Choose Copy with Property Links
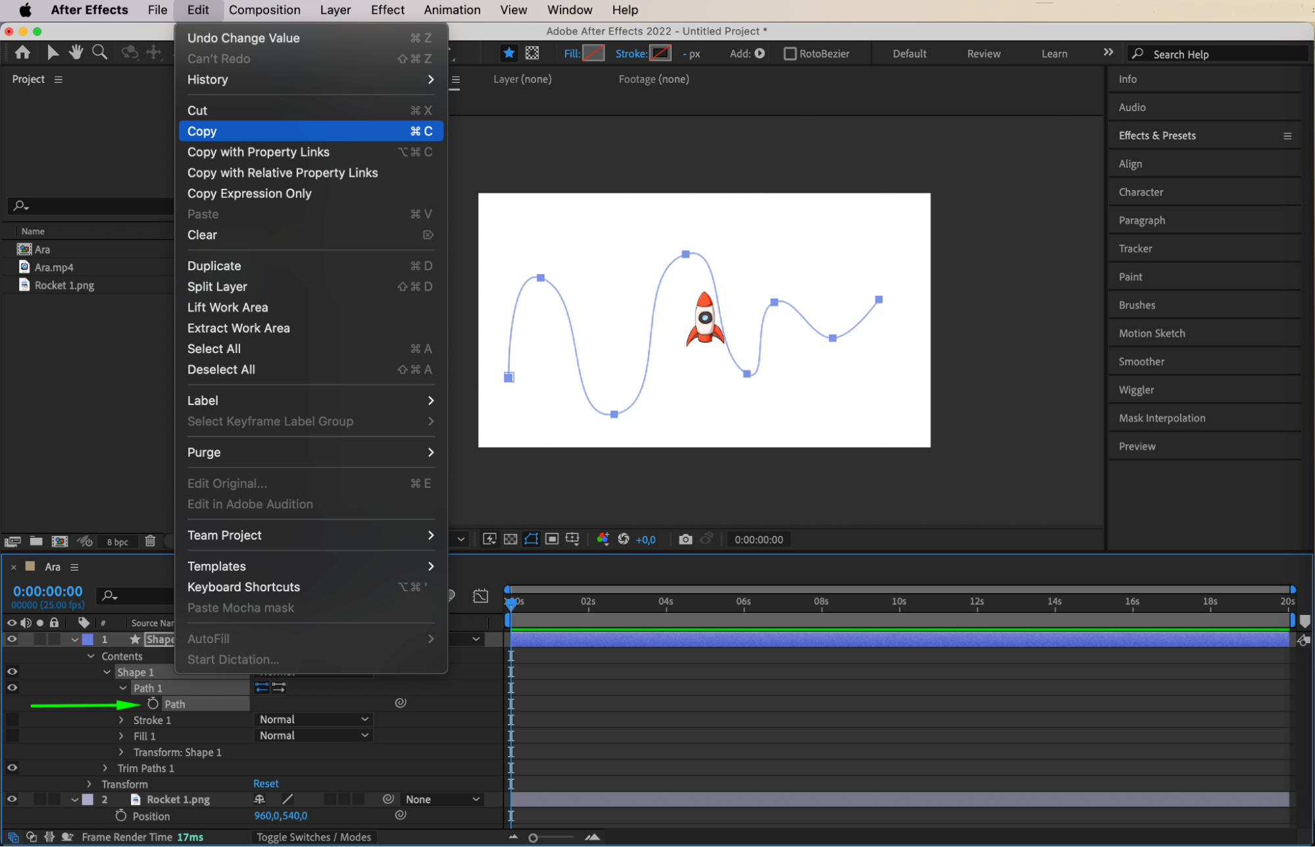Viewport: 1315px width, 847px height. coord(259,152)
